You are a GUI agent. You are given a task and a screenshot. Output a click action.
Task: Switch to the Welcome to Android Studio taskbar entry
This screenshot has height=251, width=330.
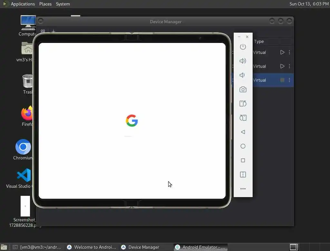coord(92,247)
